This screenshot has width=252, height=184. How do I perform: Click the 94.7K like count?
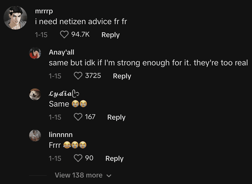pos(81,35)
